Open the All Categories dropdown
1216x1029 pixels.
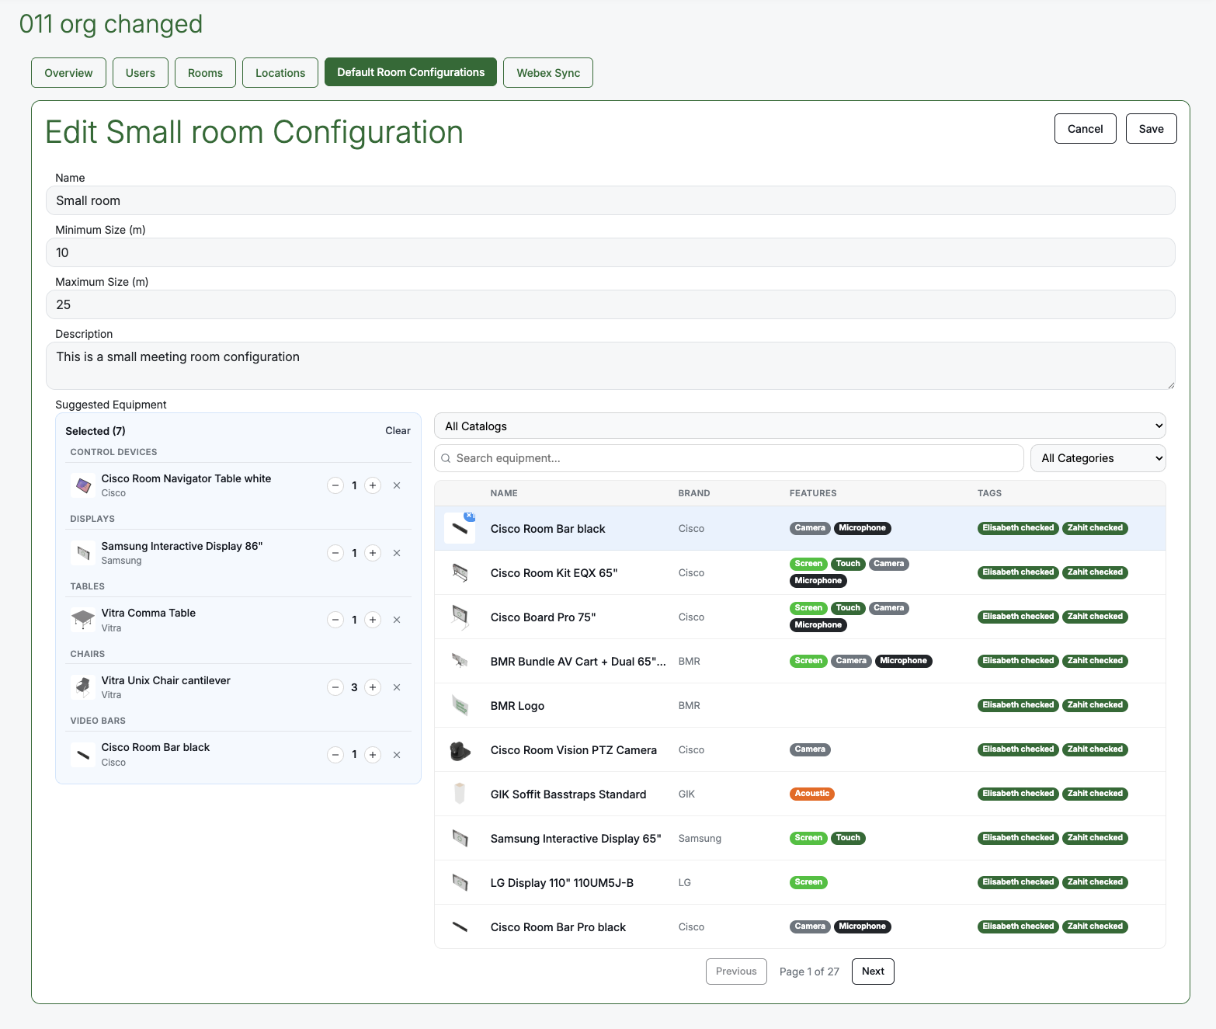[x=1098, y=458]
